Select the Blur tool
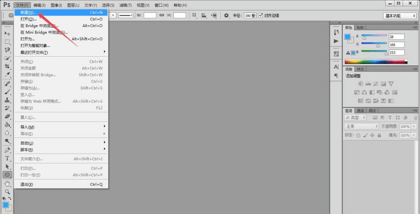 pos(7,133)
